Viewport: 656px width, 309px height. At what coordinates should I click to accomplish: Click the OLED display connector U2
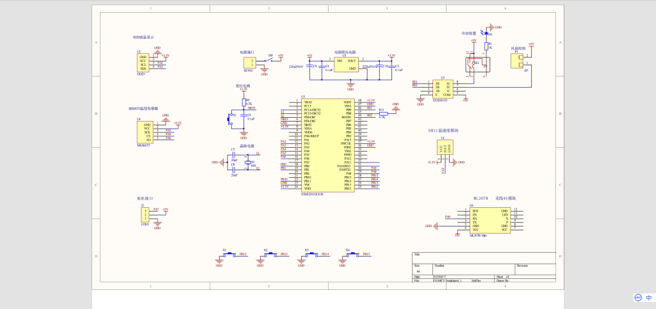[x=143, y=63]
